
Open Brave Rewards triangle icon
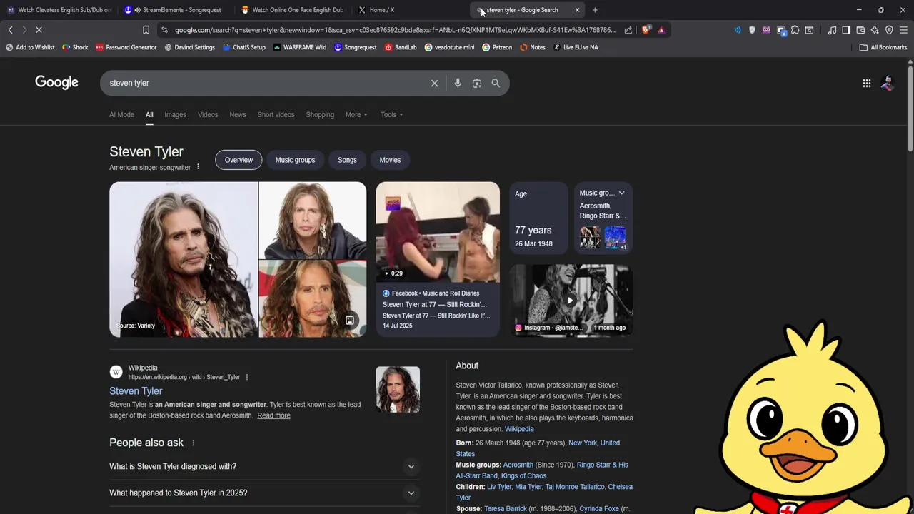(x=661, y=30)
